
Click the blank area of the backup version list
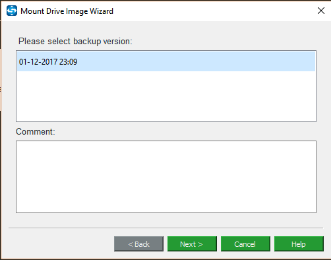coord(166,96)
